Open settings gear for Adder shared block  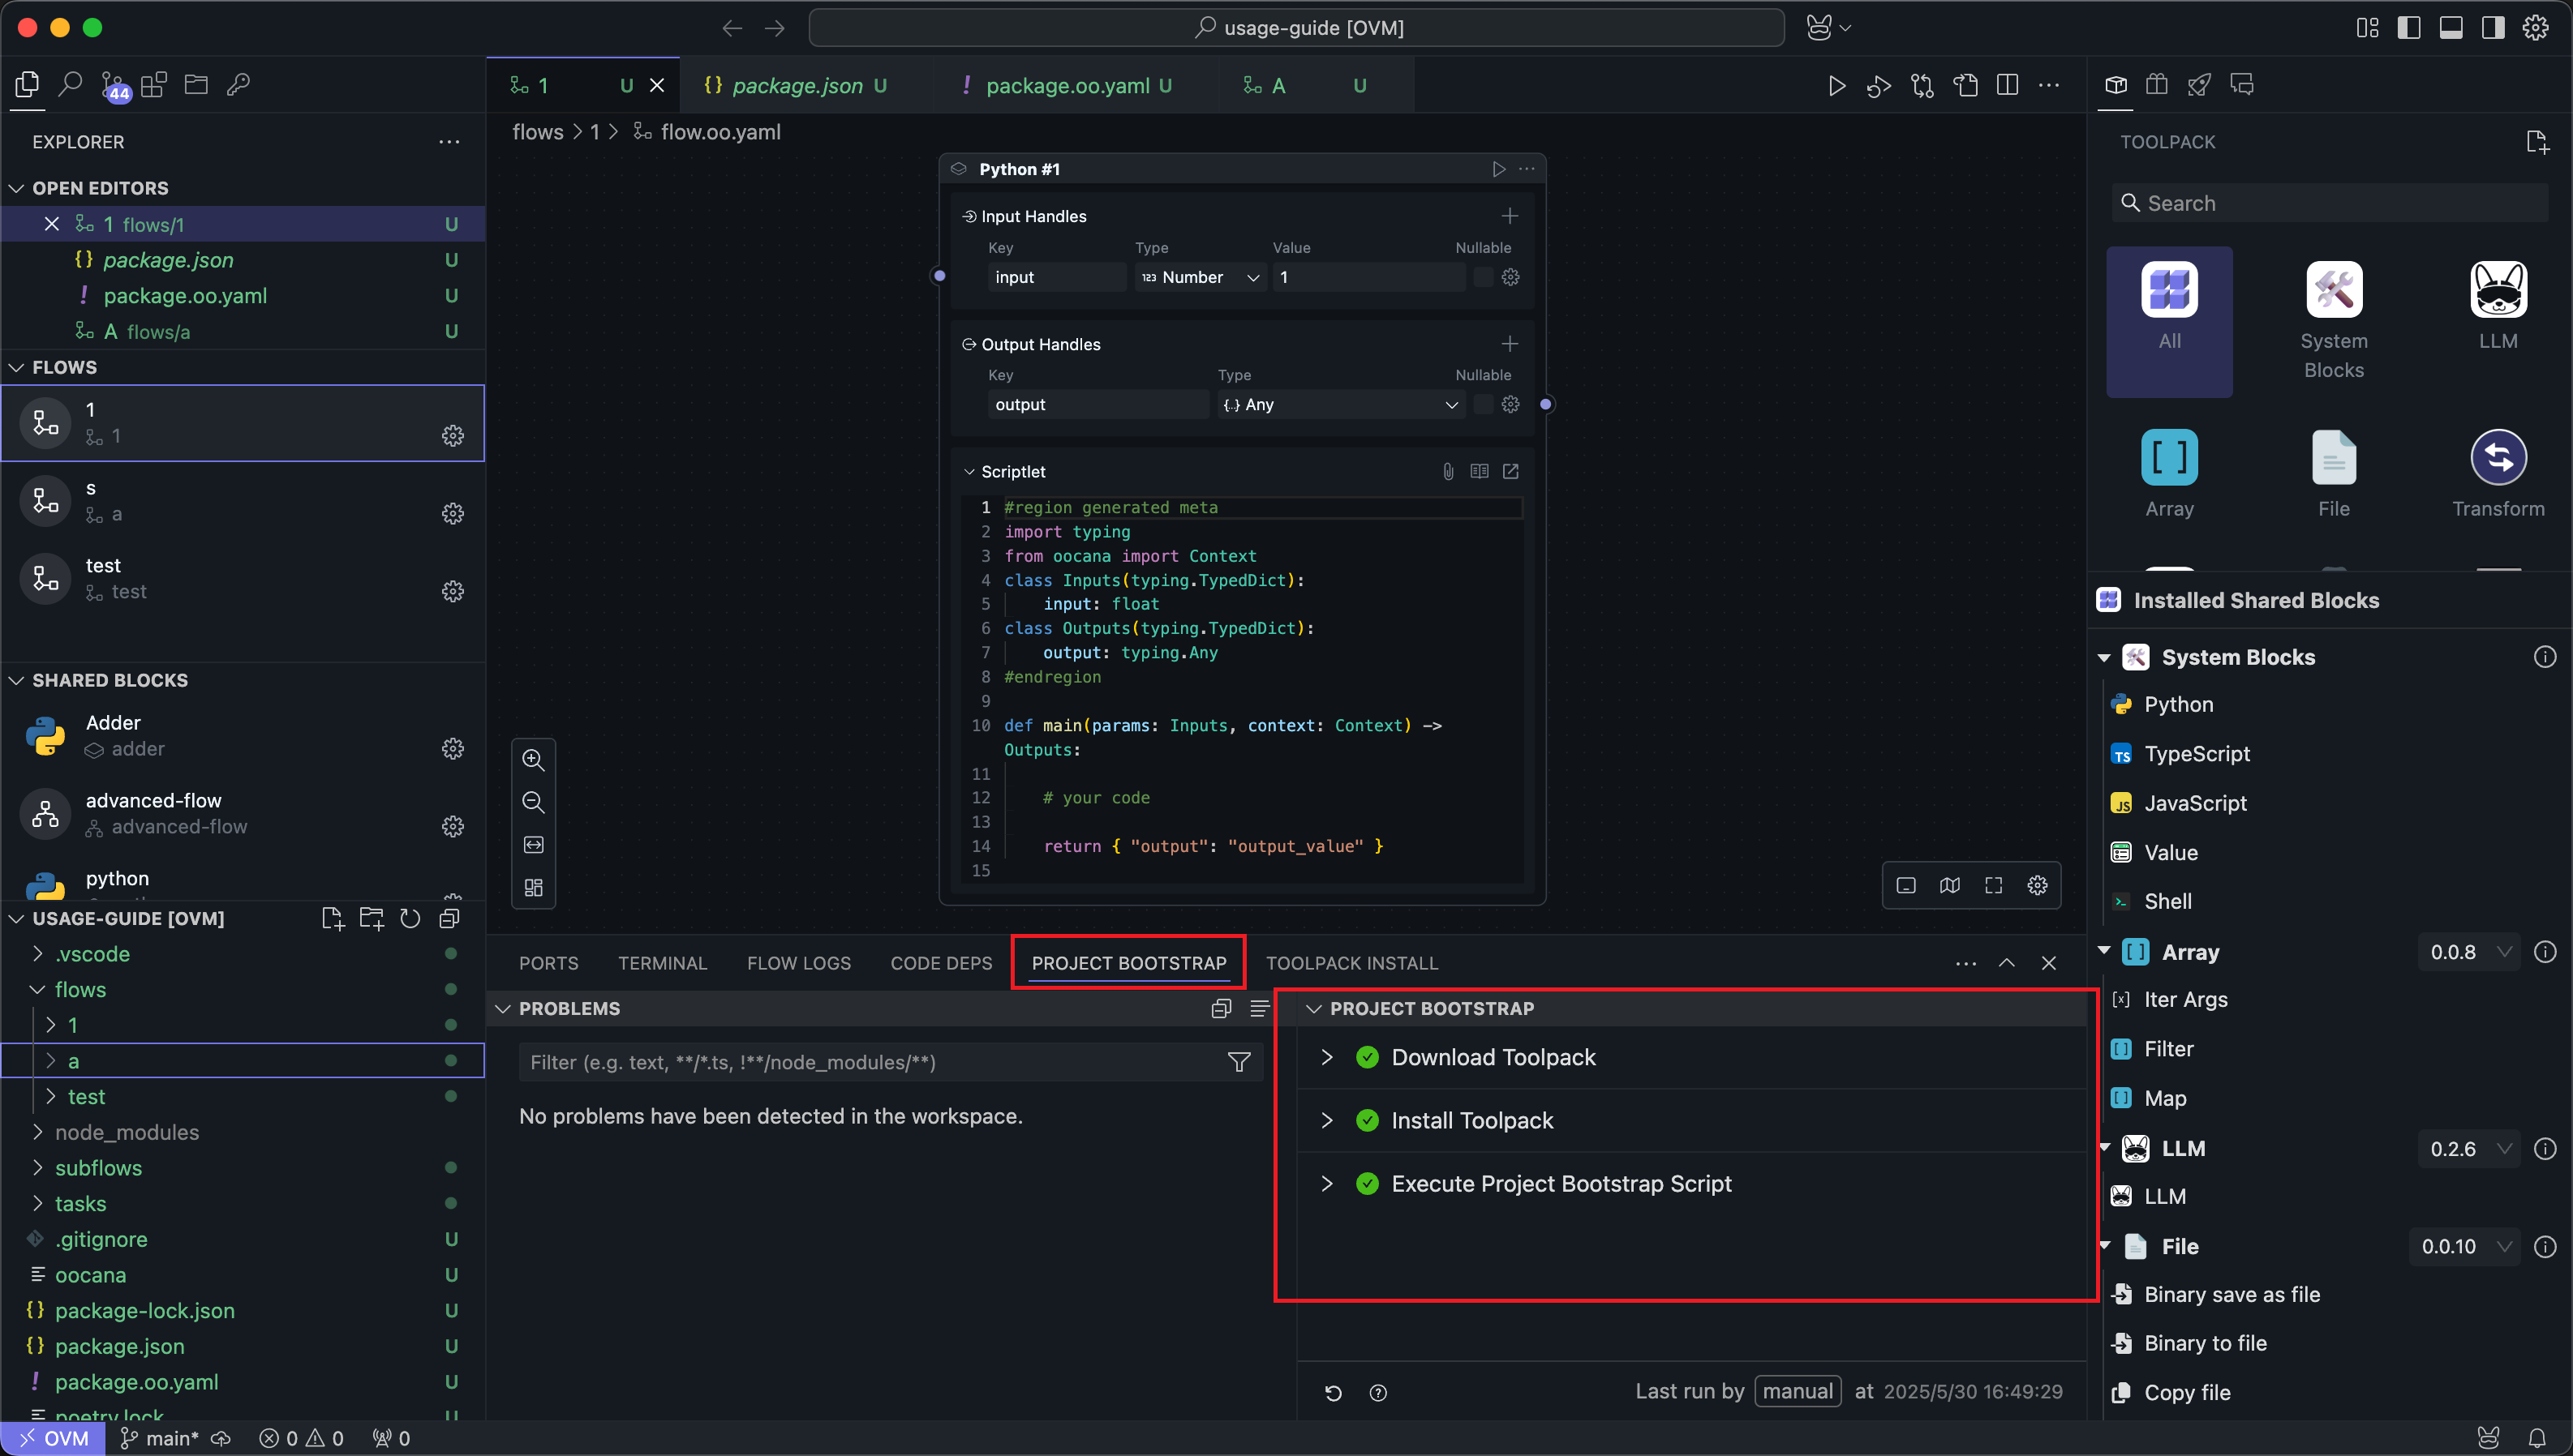tap(452, 749)
